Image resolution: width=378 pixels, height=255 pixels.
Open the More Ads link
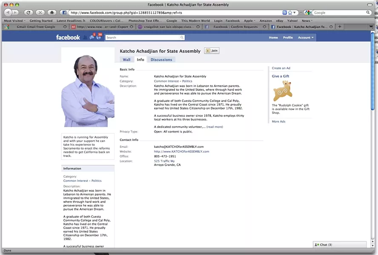pyautogui.click(x=278, y=122)
